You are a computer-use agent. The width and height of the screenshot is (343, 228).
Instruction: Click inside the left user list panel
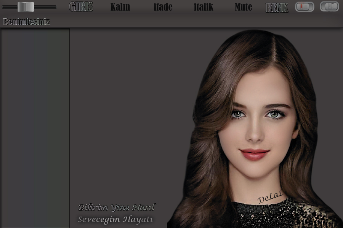[x=35, y=125]
